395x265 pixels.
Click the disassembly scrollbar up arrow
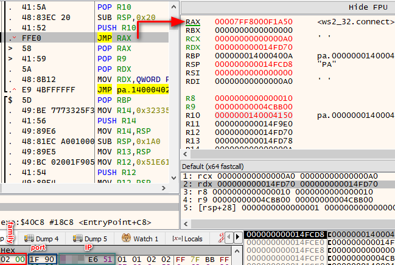(173, 7)
